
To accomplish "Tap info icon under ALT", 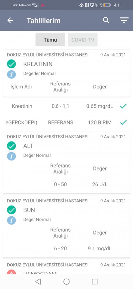I will click(11, 156).
